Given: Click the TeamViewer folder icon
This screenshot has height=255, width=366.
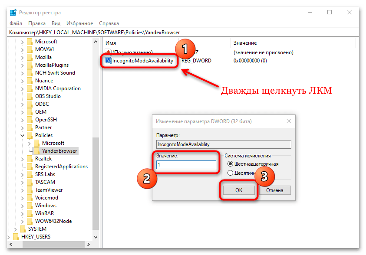Looking at the screenshot, I should coord(30,190).
